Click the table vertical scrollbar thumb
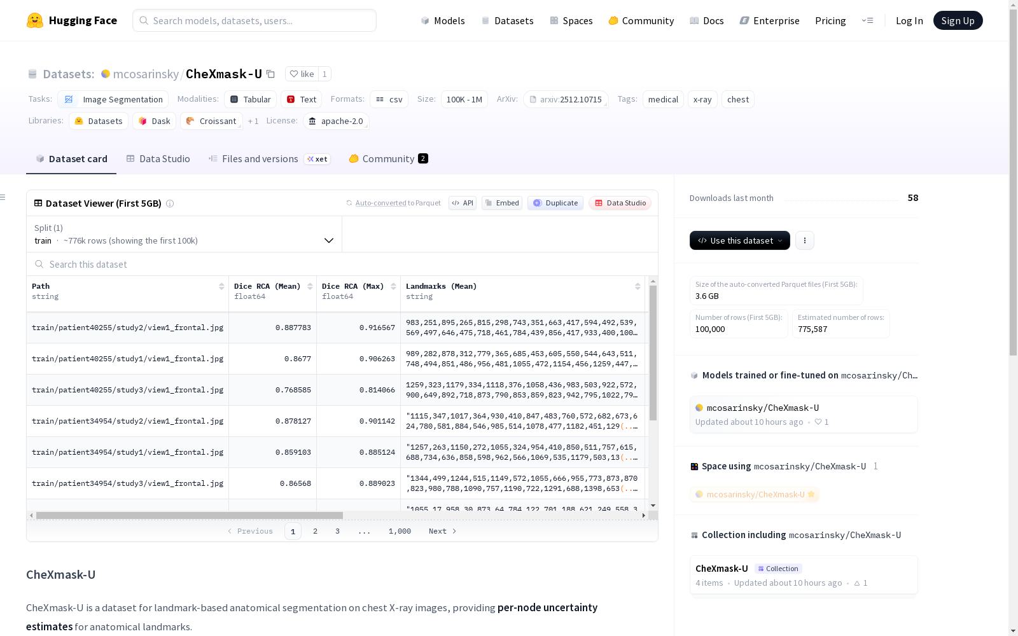This screenshot has width=1018, height=636. coord(653,353)
